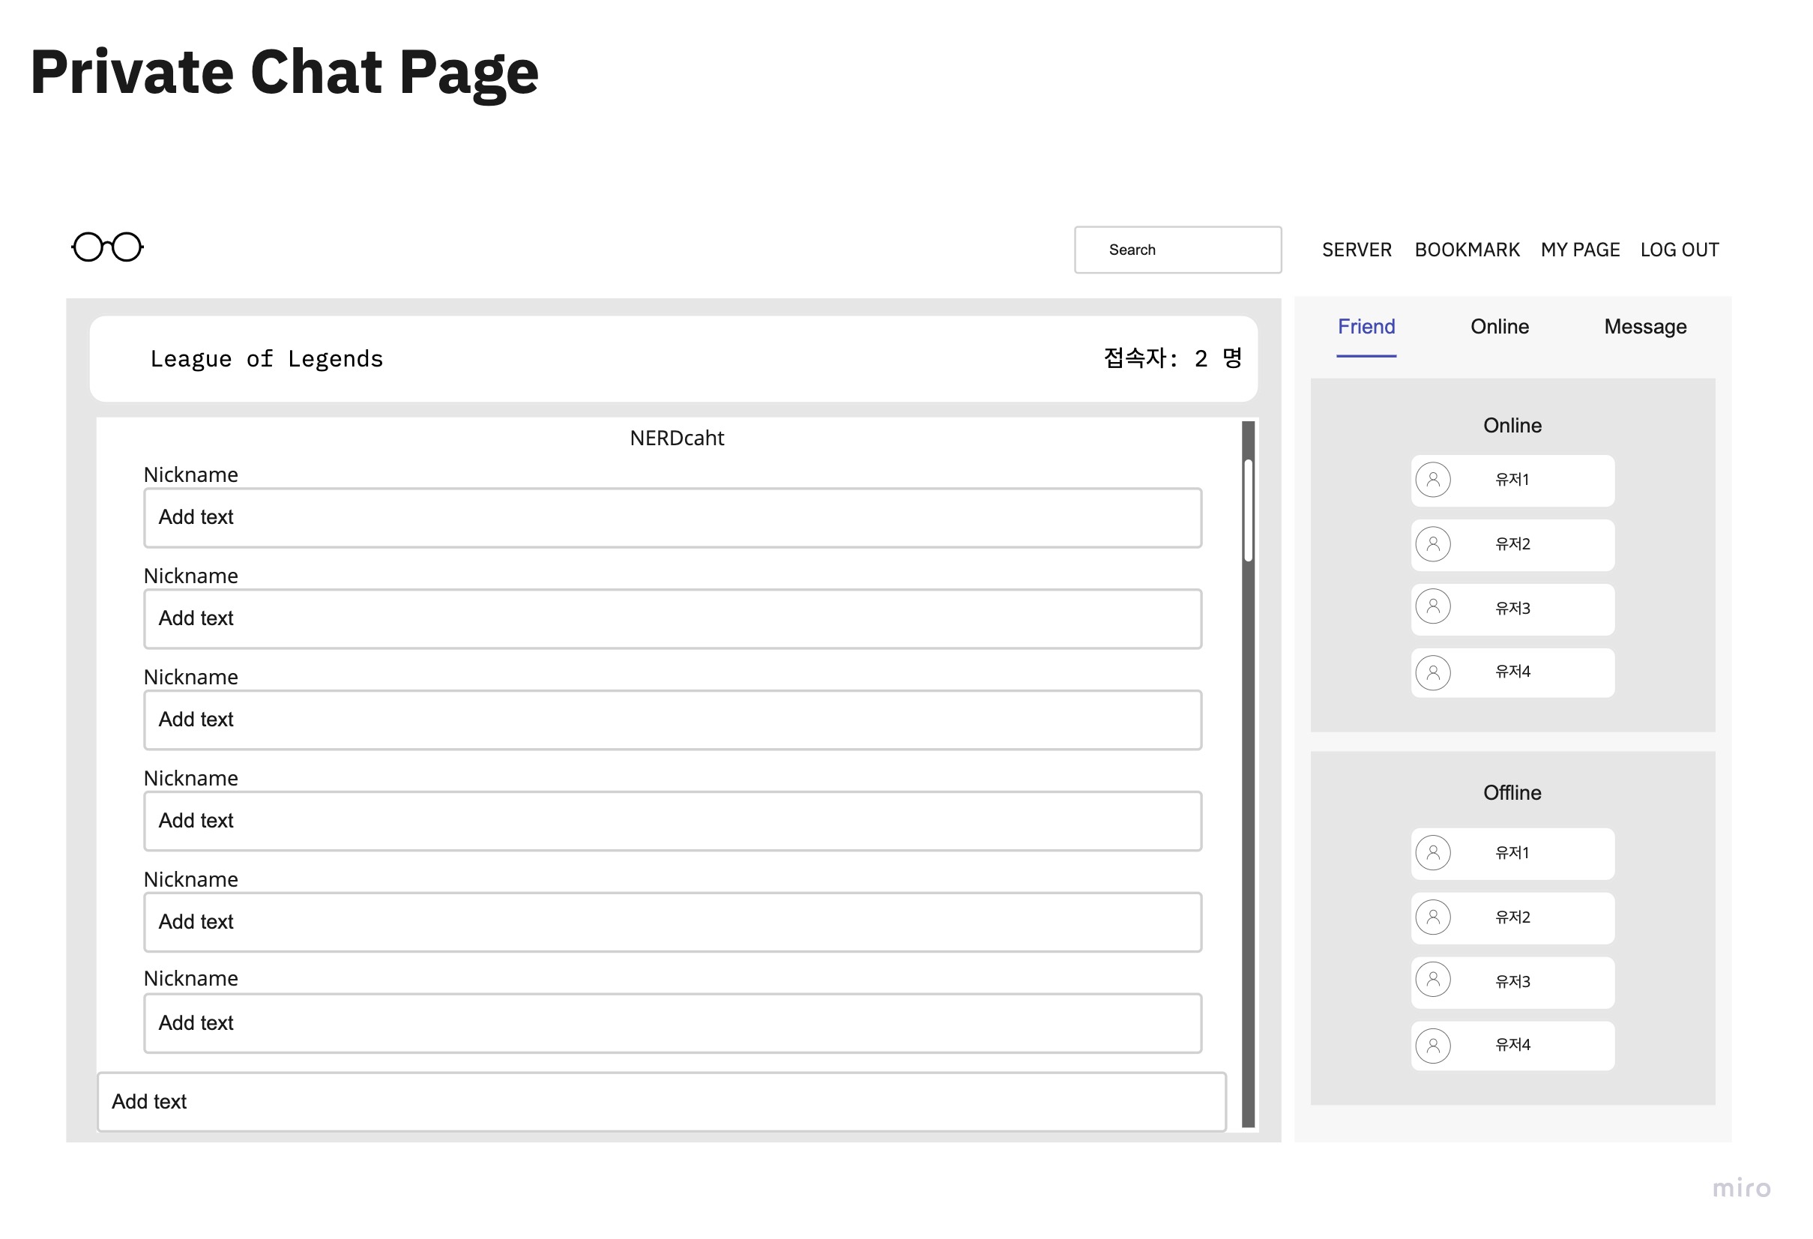Click 유저2 avatar icon in Offline list

(1432, 917)
